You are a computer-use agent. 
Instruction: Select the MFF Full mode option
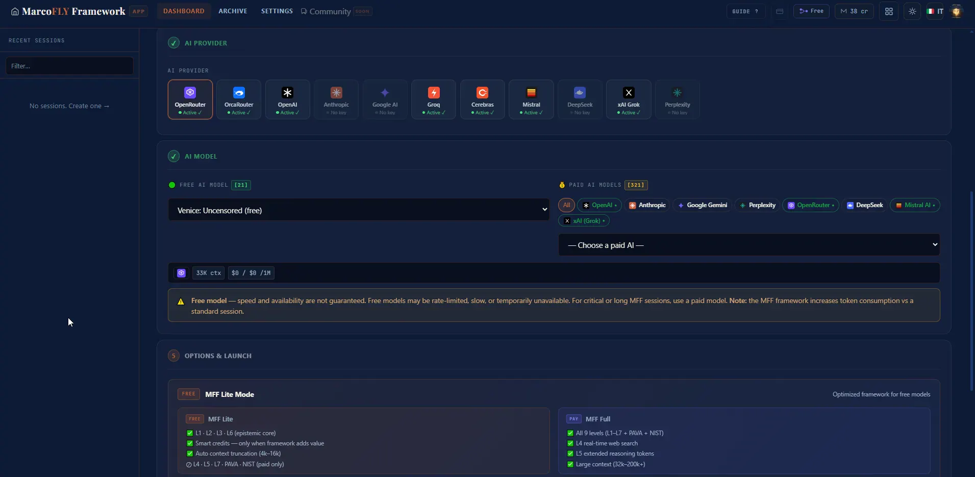click(744, 441)
